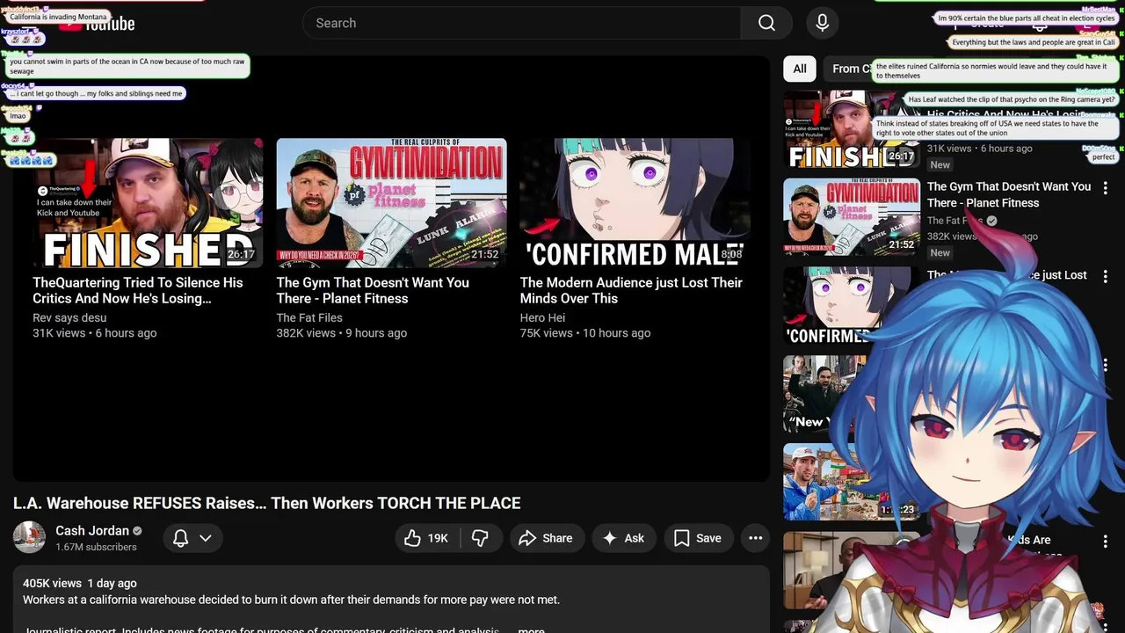Toggle the notification bell for Cash Jordan

(181, 538)
